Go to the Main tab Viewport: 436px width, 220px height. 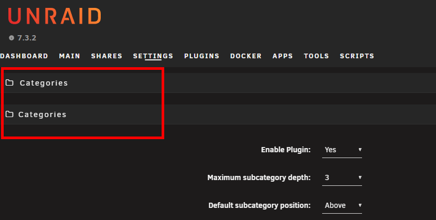click(x=69, y=56)
